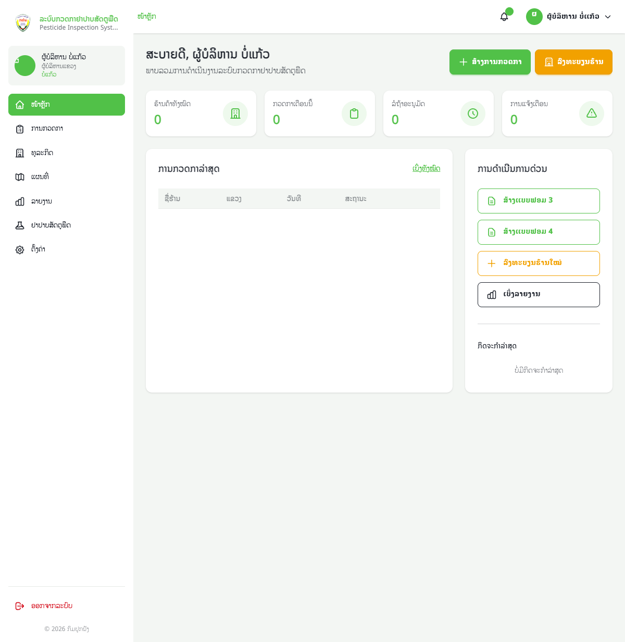The image size is (625, 642).
Task: Click the sidebar user profile card
Action: pyautogui.click(x=67, y=66)
